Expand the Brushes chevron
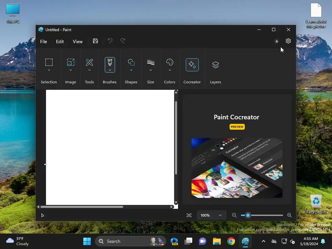The width and height of the screenshot is (332, 249). click(110, 70)
